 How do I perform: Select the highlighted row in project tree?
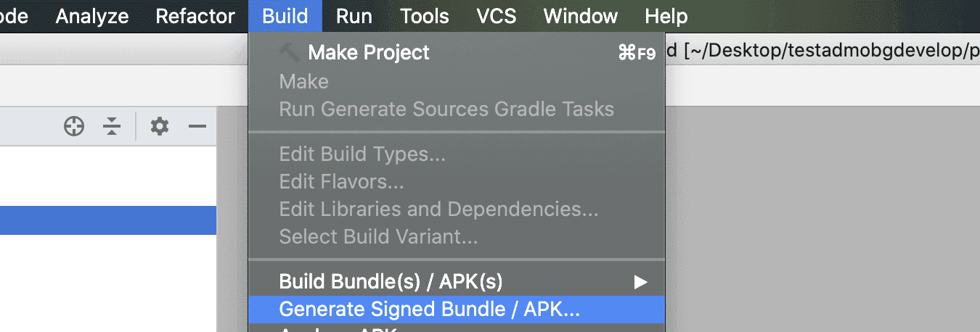[107, 220]
